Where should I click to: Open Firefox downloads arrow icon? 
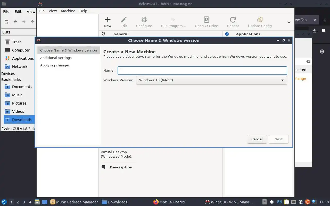click(x=315, y=31)
